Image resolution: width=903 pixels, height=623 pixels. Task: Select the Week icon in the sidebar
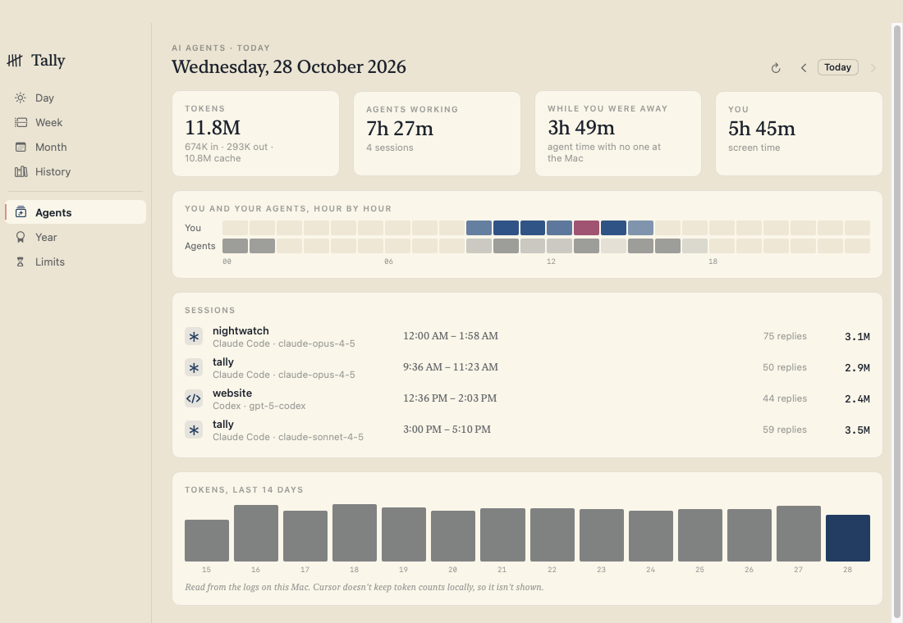[21, 122]
